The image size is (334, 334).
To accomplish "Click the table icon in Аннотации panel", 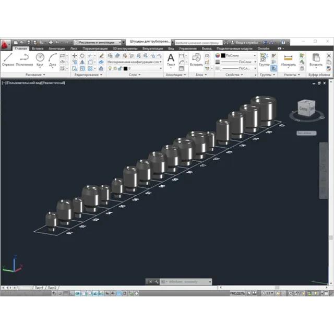I will point(181,68).
